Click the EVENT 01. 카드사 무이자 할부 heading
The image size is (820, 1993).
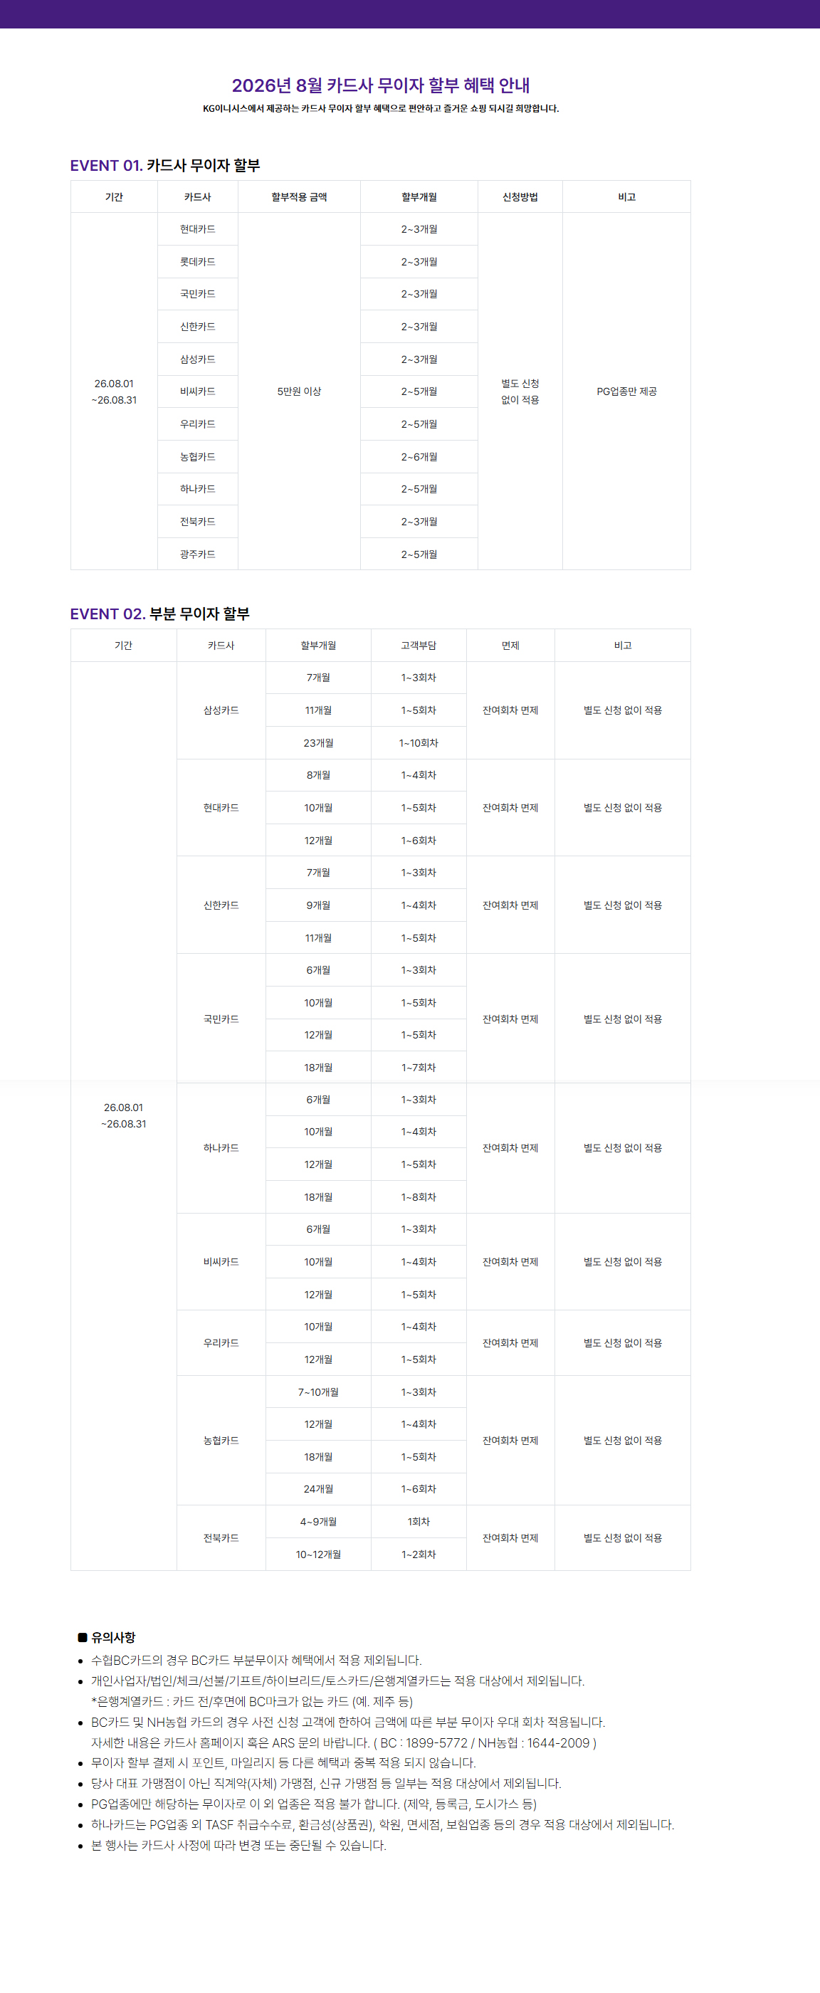164,166
